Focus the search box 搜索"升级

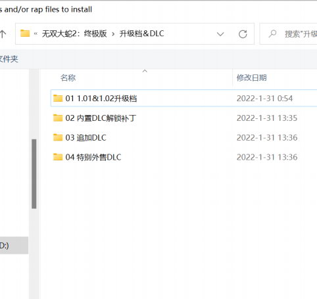point(288,34)
